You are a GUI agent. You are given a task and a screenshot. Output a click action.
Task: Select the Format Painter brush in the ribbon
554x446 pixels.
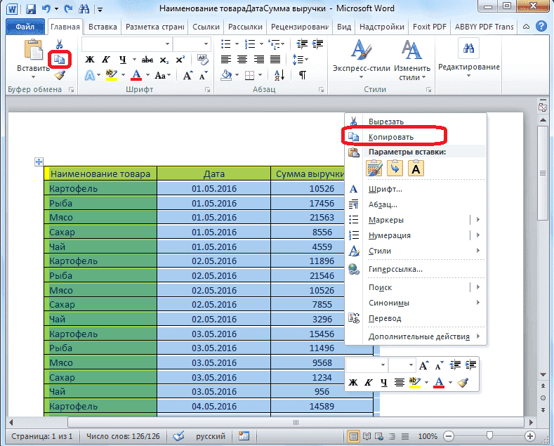pos(60,75)
